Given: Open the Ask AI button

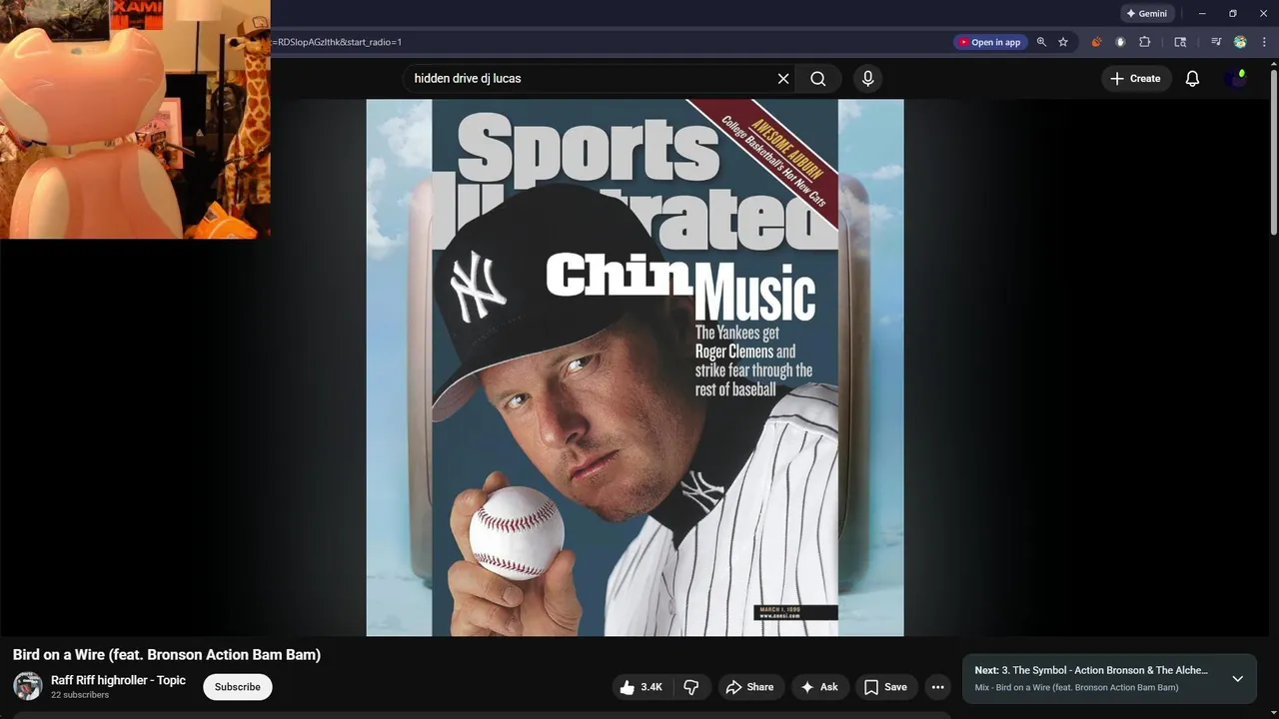Looking at the screenshot, I should (819, 687).
